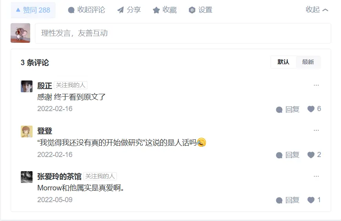Focus the 理性发言，友善互动 comment box
The height and width of the screenshot is (221, 341).
(183, 33)
